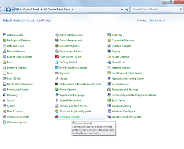Open the Folder Options link
184x149 pixels.
coord(120,57)
